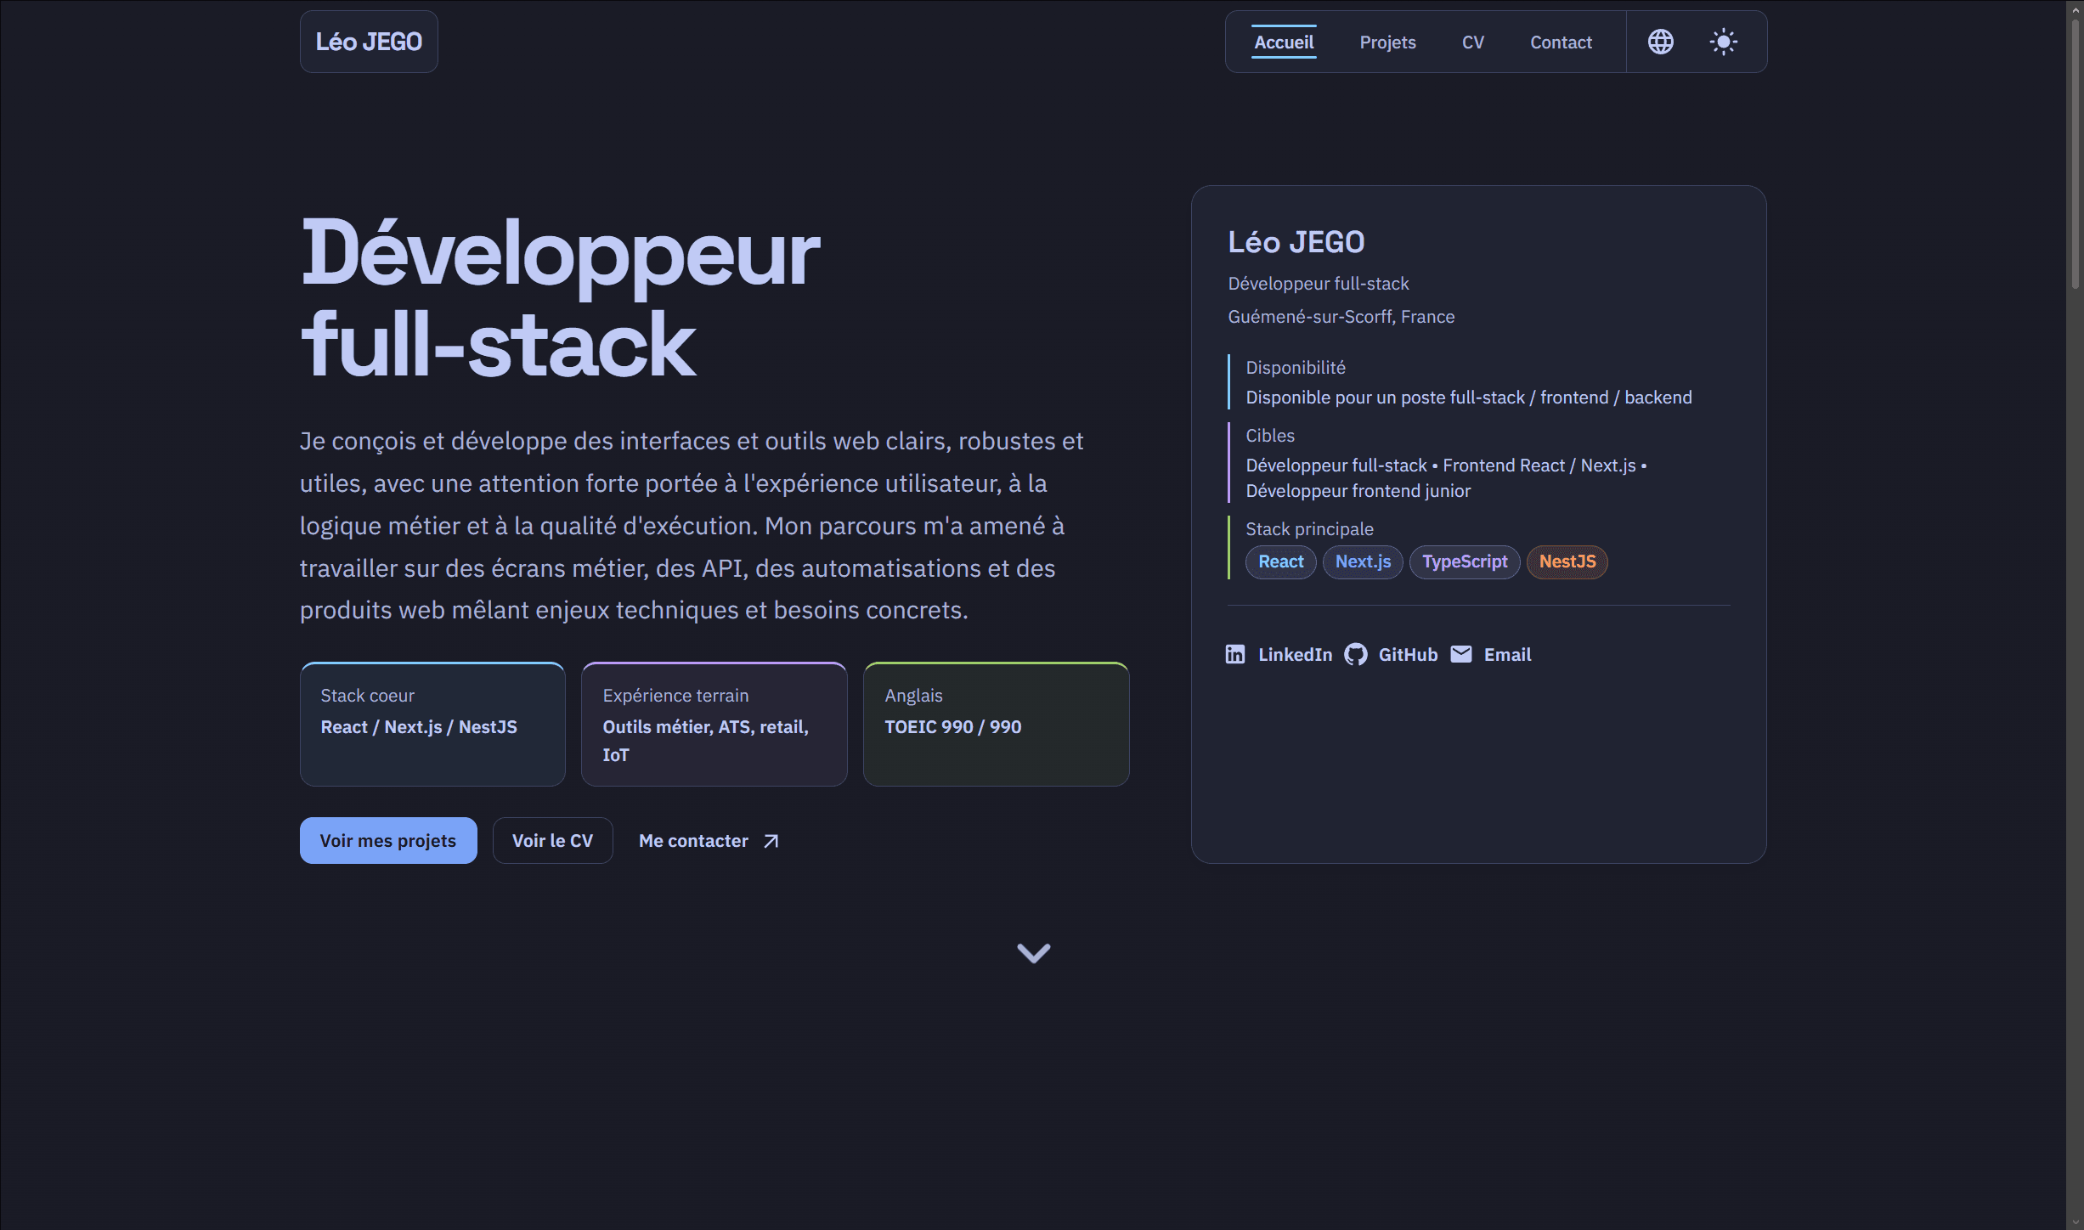The height and width of the screenshot is (1230, 2084).
Task: Toggle the light theme sun icon
Action: tap(1723, 42)
